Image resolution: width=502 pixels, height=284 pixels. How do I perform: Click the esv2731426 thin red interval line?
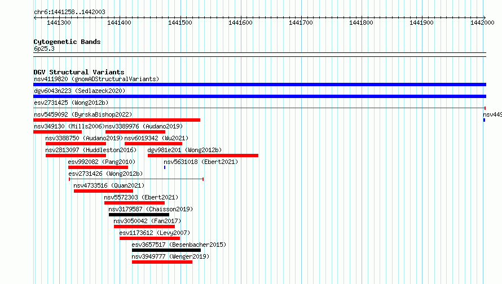[x=136, y=179]
